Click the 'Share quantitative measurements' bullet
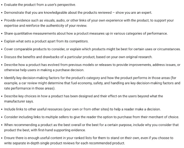The height and width of the screenshot is (148, 184). point(86,33)
